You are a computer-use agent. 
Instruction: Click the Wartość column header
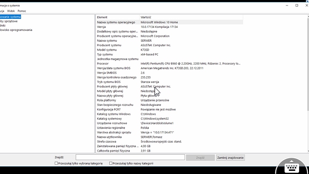click(x=191, y=17)
